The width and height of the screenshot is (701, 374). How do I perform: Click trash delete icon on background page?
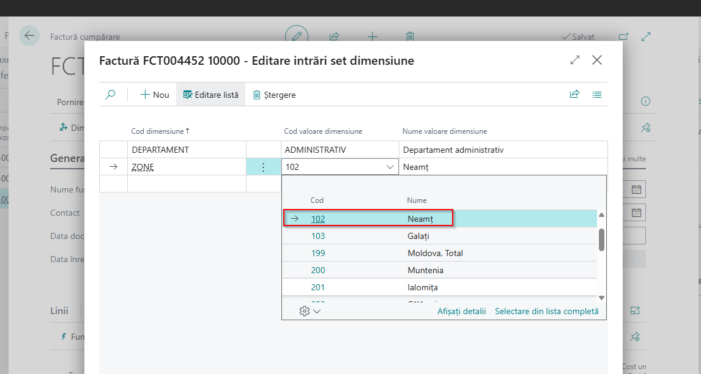(410, 36)
